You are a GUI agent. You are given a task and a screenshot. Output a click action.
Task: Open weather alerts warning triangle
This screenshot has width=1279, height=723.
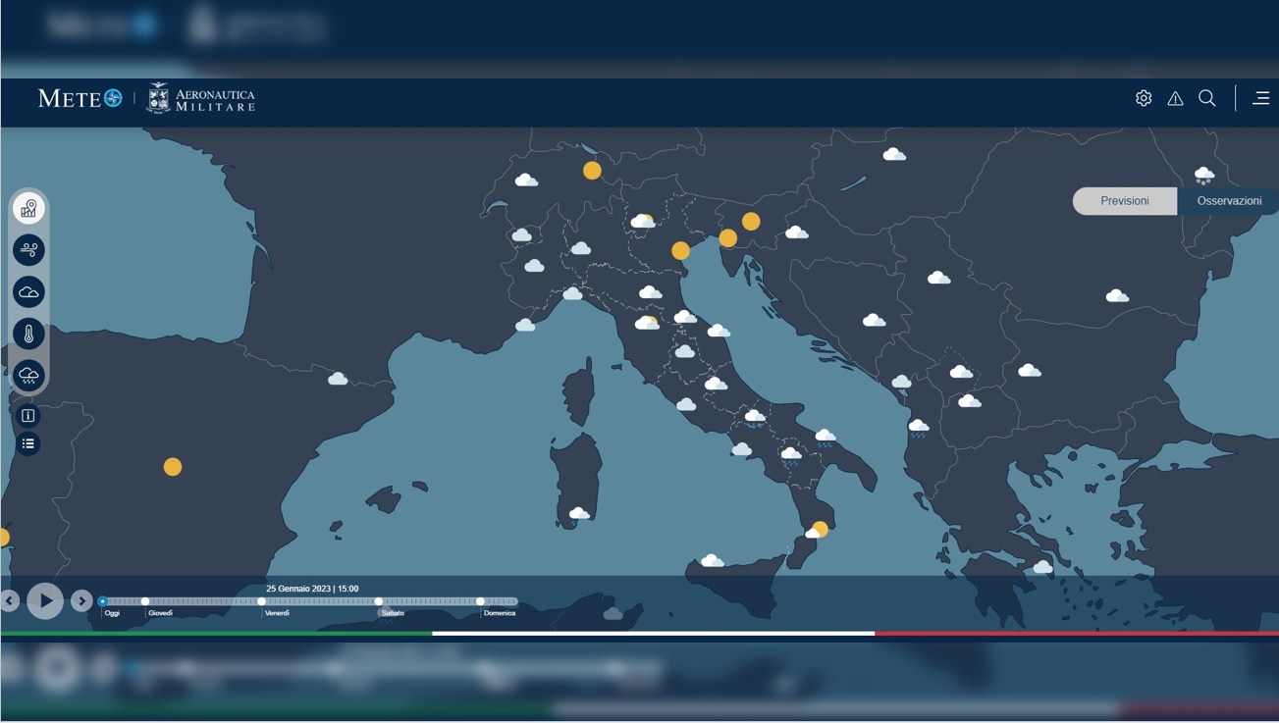pyautogui.click(x=1175, y=98)
